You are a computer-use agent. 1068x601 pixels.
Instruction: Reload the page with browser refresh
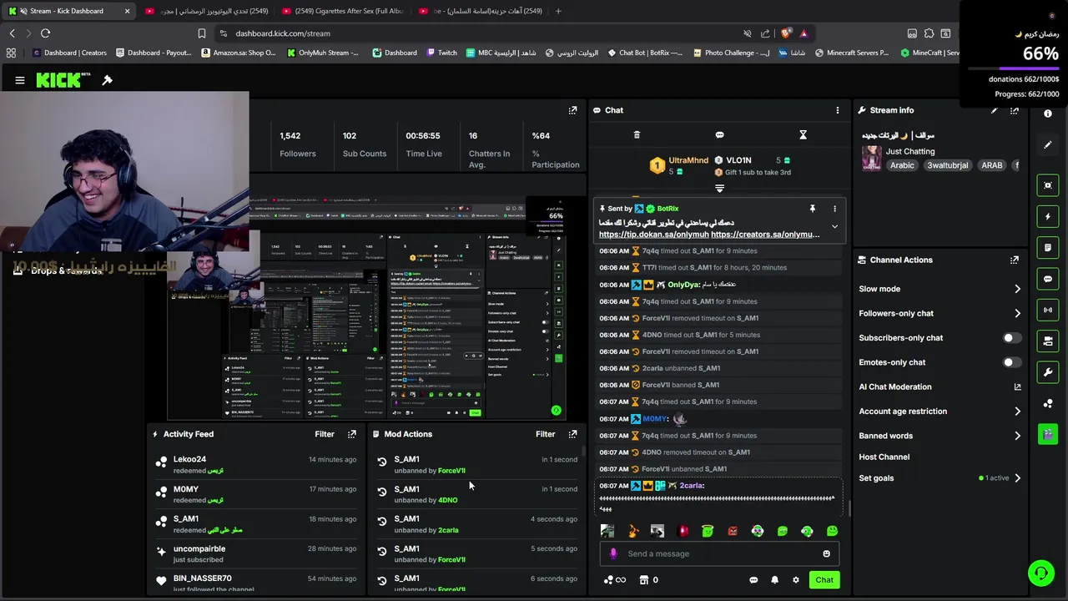click(45, 33)
